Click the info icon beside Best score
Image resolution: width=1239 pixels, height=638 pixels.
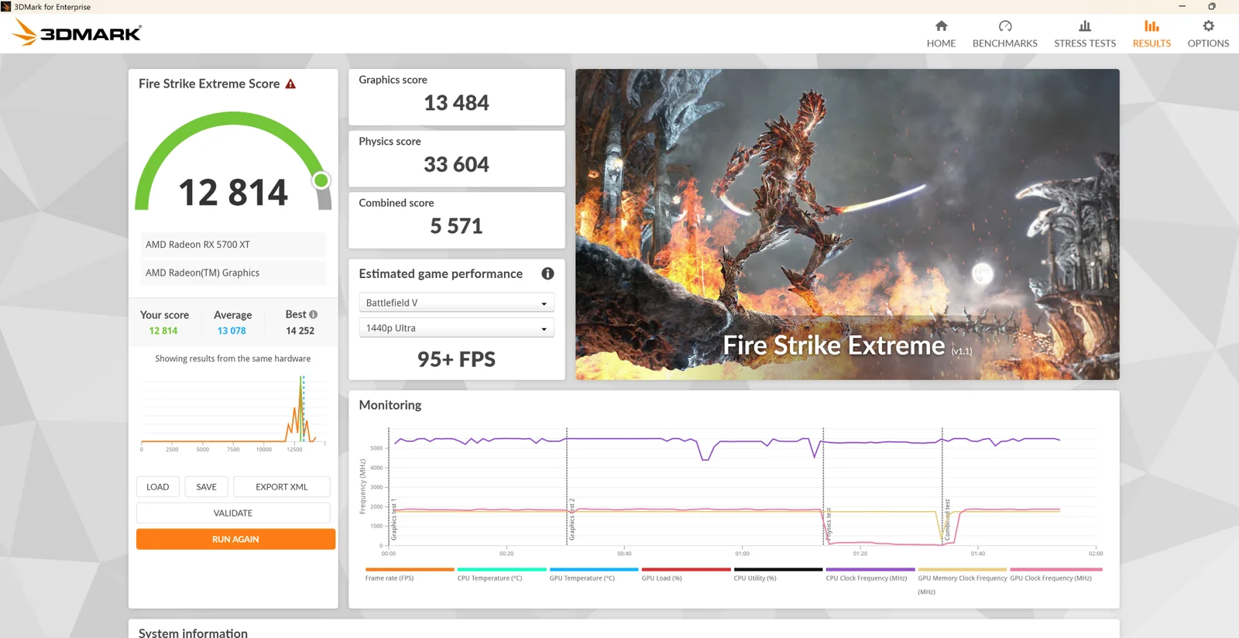(x=314, y=314)
